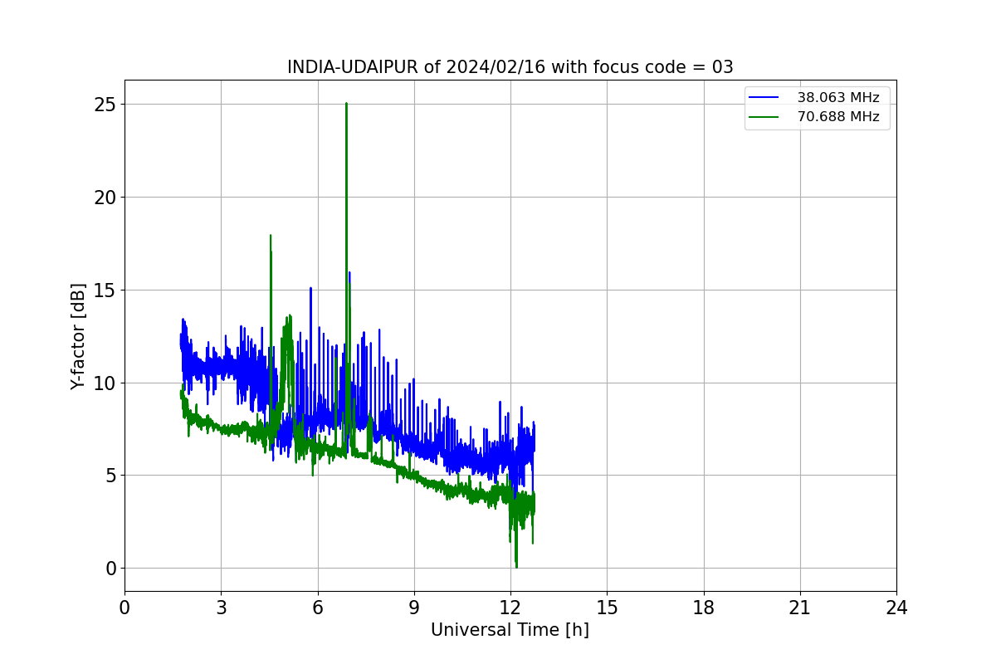Click the green line sample in legend
This screenshot has width=996, height=664.
click(x=764, y=117)
